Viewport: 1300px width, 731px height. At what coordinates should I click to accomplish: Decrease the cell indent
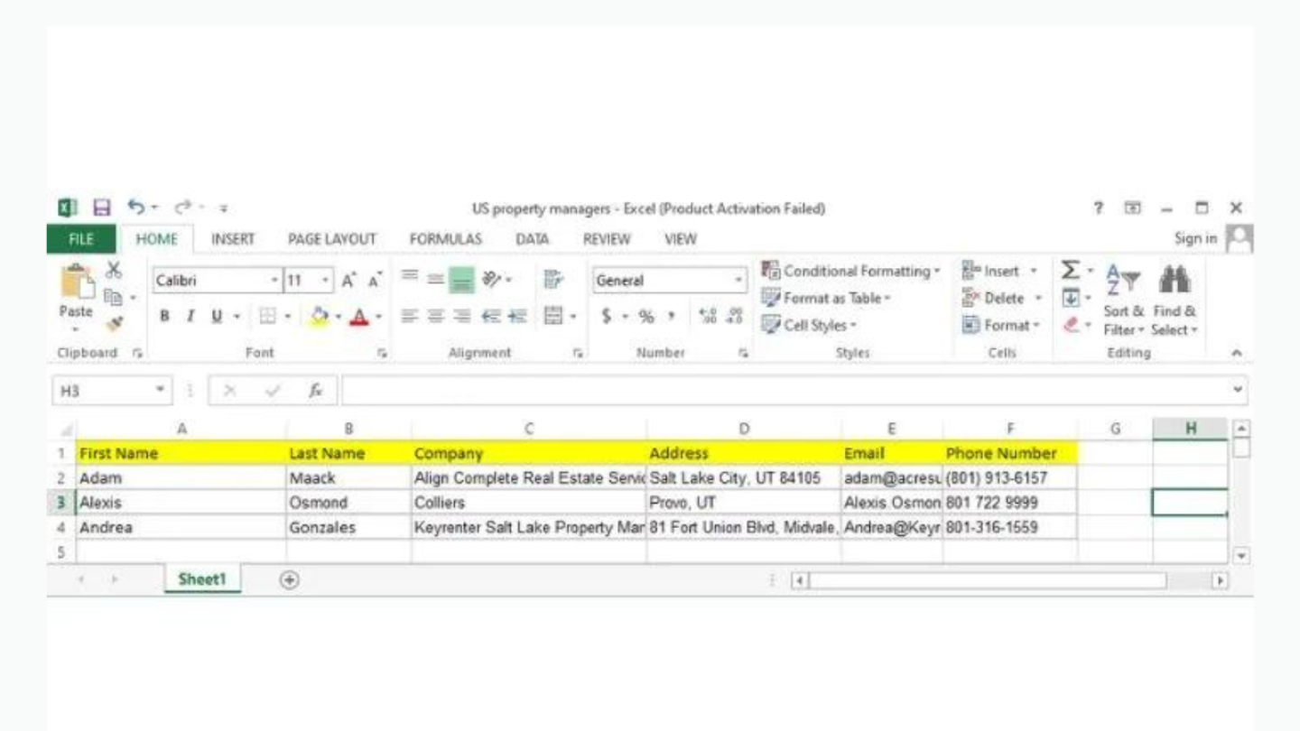[x=491, y=317]
